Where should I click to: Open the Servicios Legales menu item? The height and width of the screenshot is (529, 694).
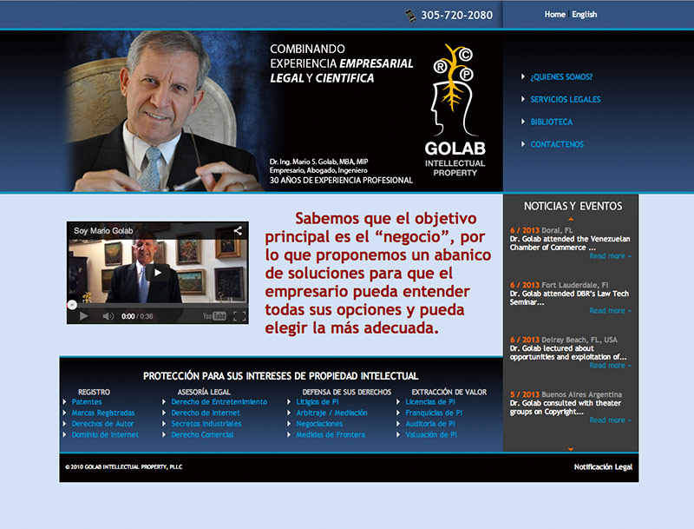pyautogui.click(x=566, y=99)
